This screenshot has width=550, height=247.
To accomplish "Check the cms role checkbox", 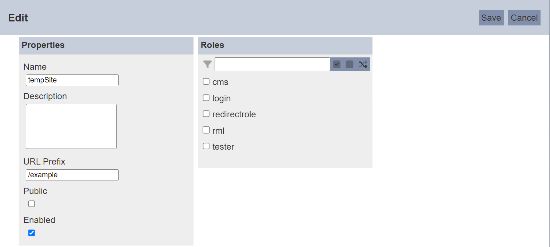I will pyautogui.click(x=206, y=82).
